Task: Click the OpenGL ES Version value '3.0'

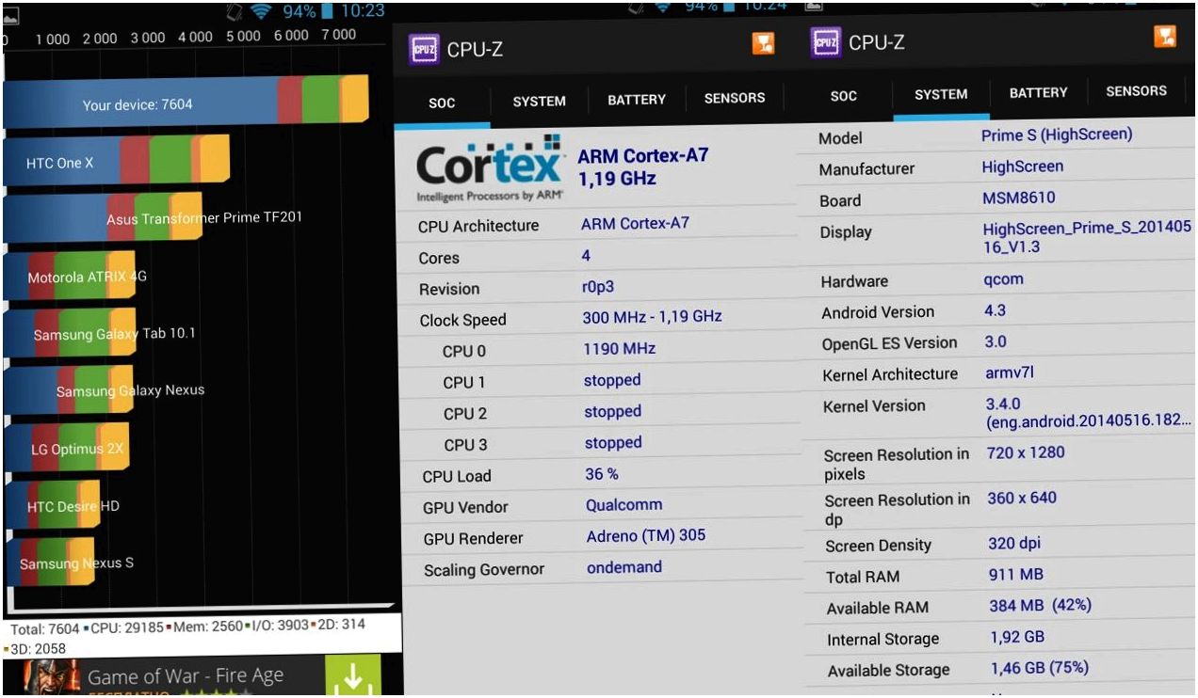Action: [x=996, y=341]
